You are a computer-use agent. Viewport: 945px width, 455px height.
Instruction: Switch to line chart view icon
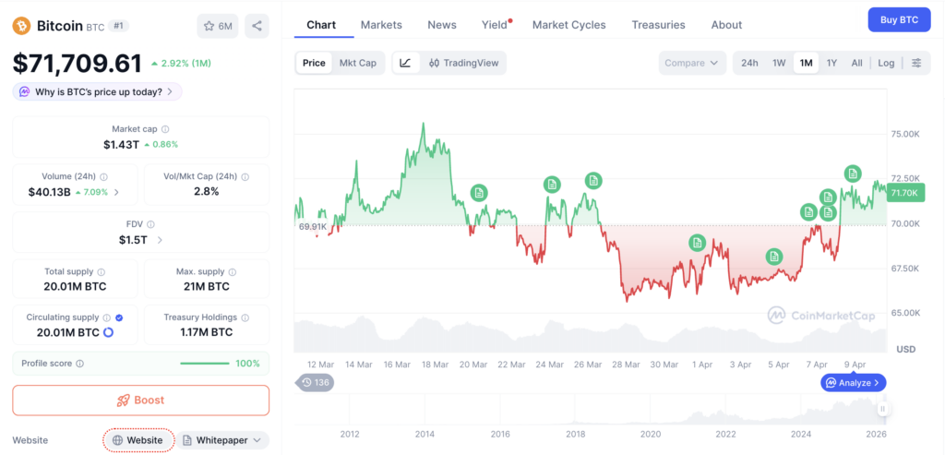(406, 63)
